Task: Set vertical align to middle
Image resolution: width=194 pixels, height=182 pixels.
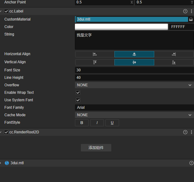Action: (134, 62)
